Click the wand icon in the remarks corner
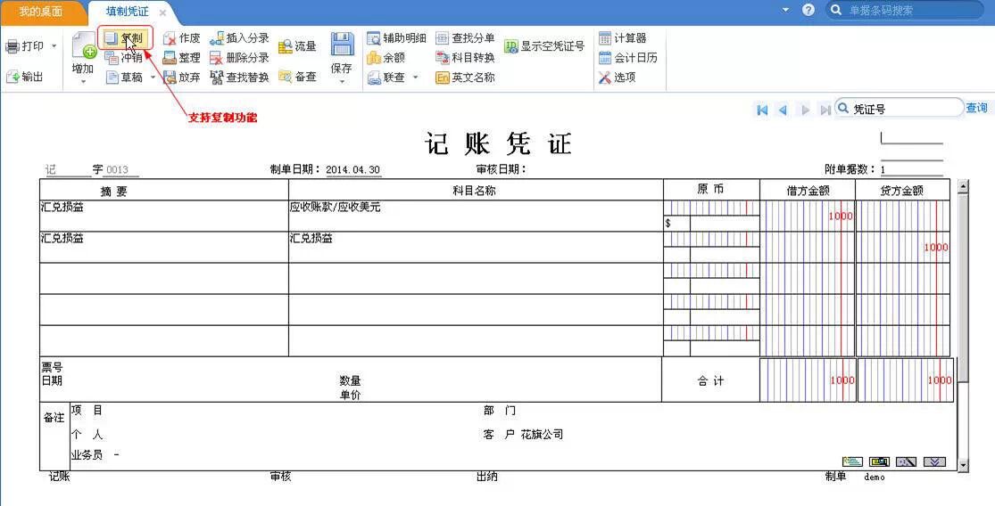The width and height of the screenshot is (995, 506). coord(906,461)
